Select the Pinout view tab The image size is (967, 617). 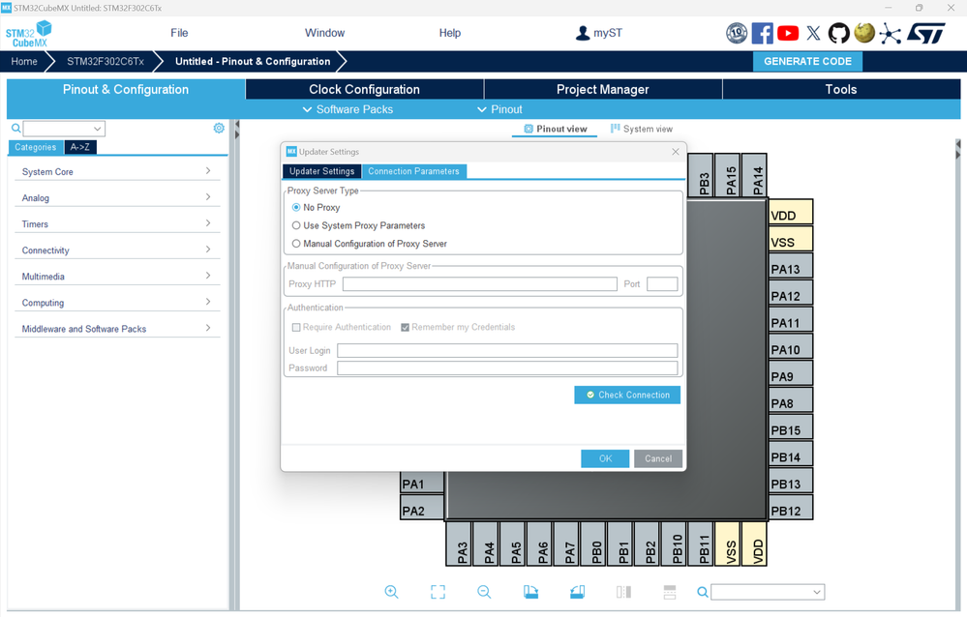(x=555, y=129)
